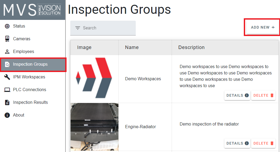280x152 pixels.
Task: Open the Status menu item
Action: pyautogui.click(x=33, y=26)
